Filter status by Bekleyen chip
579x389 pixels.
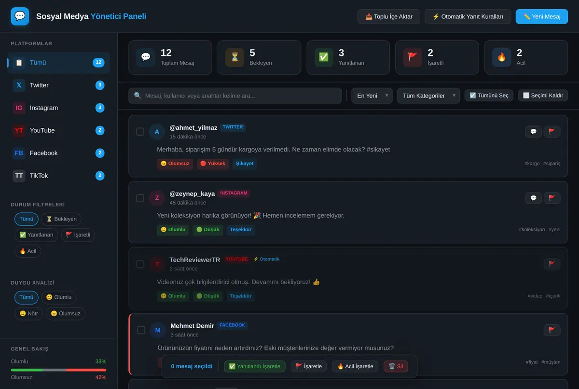pos(61,219)
